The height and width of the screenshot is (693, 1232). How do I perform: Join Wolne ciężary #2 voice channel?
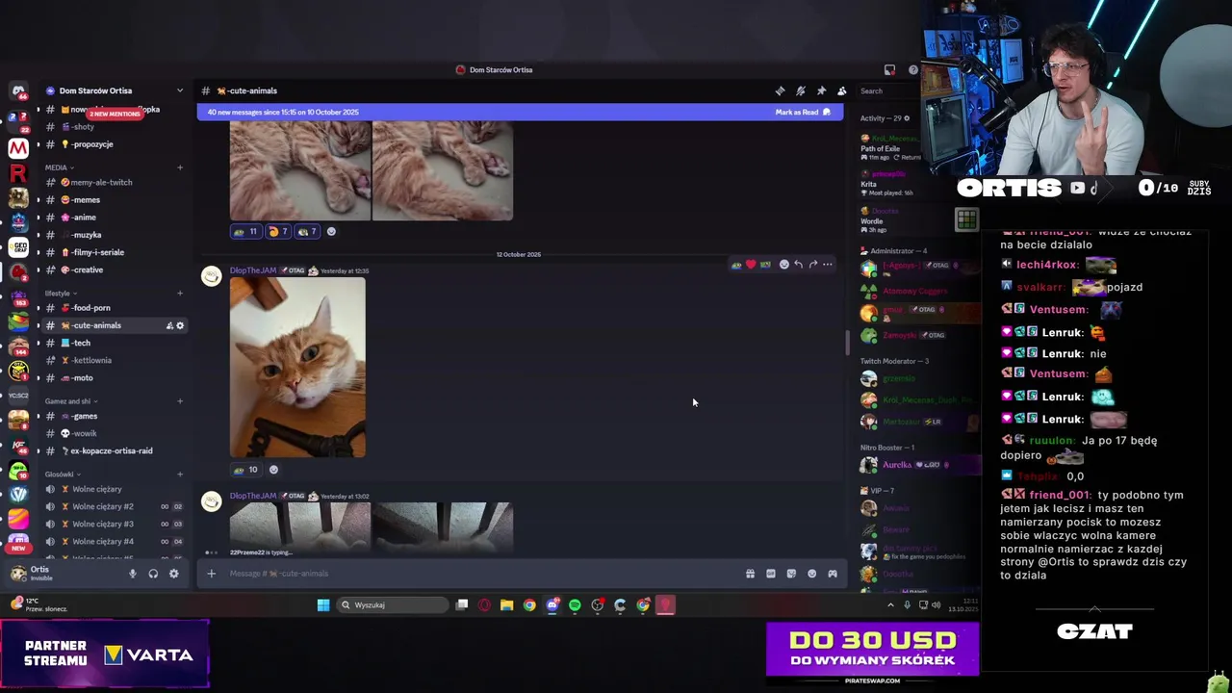[114, 506]
